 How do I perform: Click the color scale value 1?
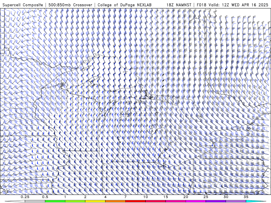click(x=65, y=197)
